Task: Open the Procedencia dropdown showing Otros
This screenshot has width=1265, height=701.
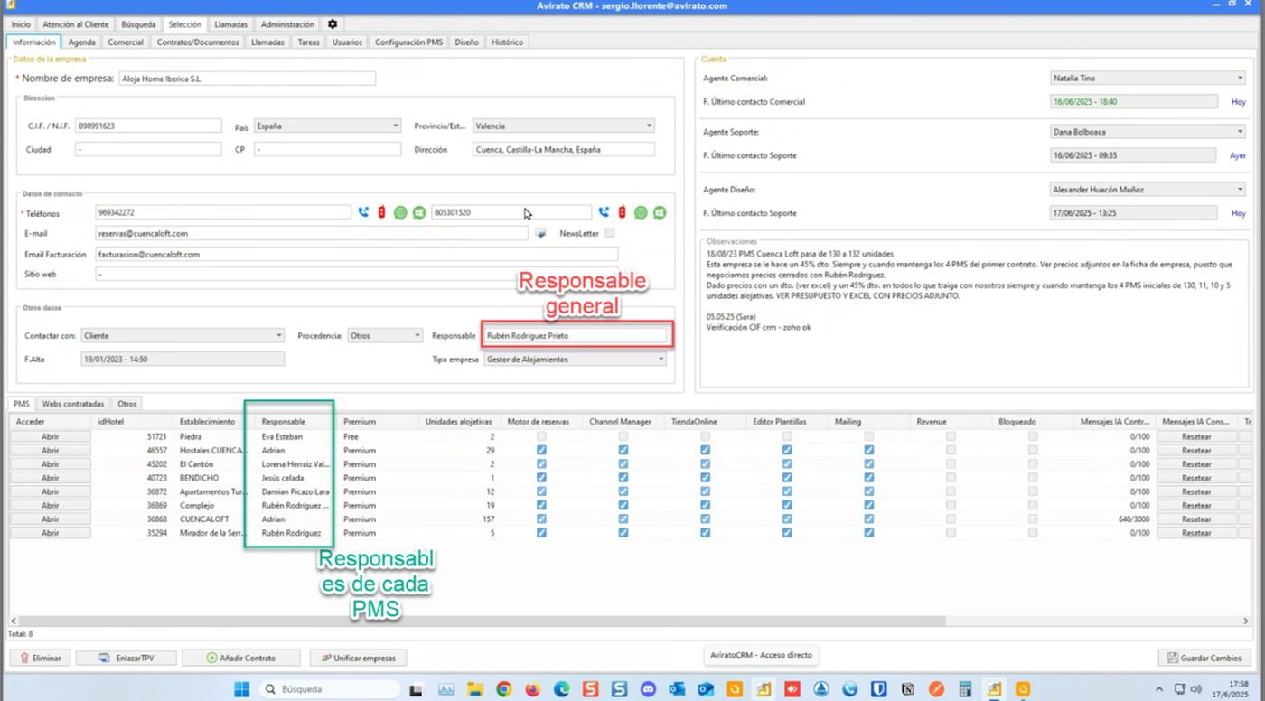Action: [x=386, y=335]
